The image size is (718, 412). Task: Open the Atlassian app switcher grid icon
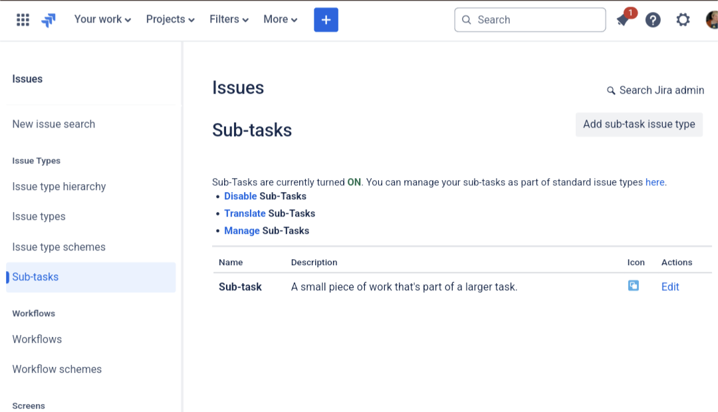coord(22,19)
